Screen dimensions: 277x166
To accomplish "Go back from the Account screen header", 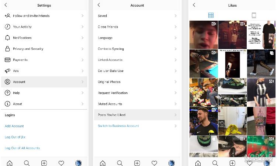I will (99, 5).
